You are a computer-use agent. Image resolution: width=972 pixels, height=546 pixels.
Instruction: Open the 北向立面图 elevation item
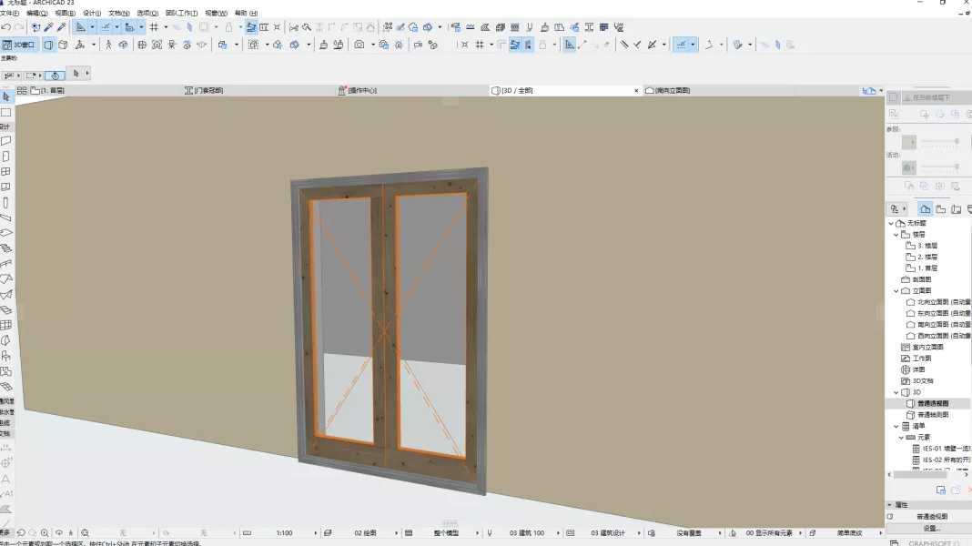click(938, 302)
